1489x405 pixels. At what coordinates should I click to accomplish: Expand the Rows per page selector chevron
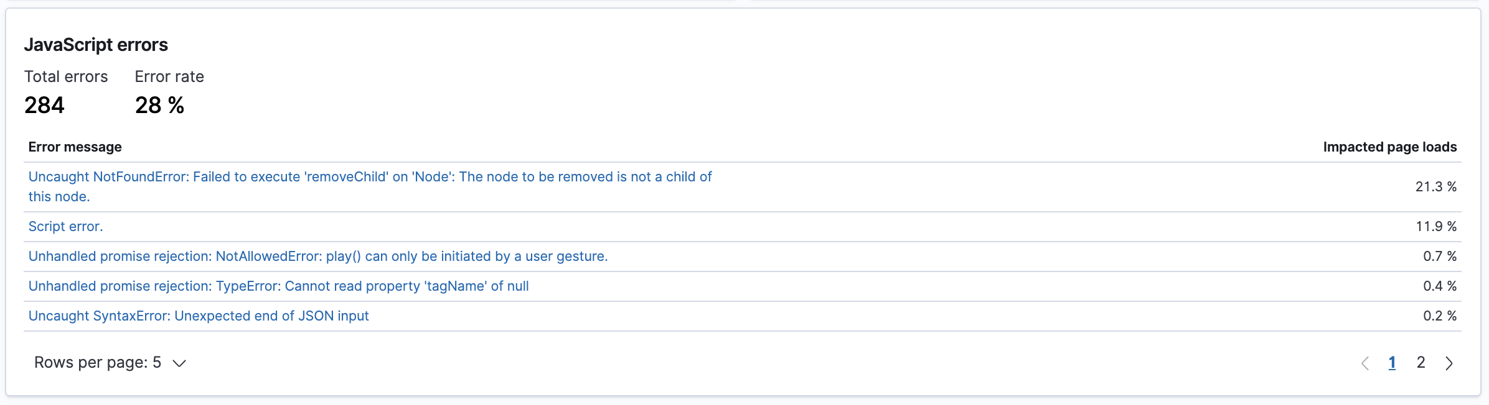point(179,363)
